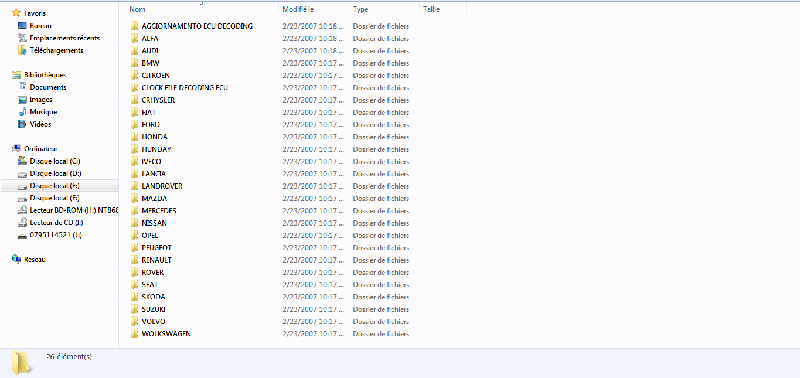Click large folder icon in details pane
Screen dimensions: 800x378
pos(22,363)
